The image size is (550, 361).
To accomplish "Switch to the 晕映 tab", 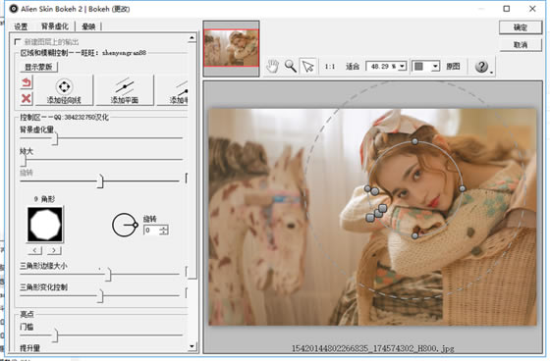I will pos(88,26).
